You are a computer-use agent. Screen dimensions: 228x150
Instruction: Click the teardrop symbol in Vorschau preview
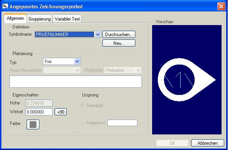pos(187,80)
